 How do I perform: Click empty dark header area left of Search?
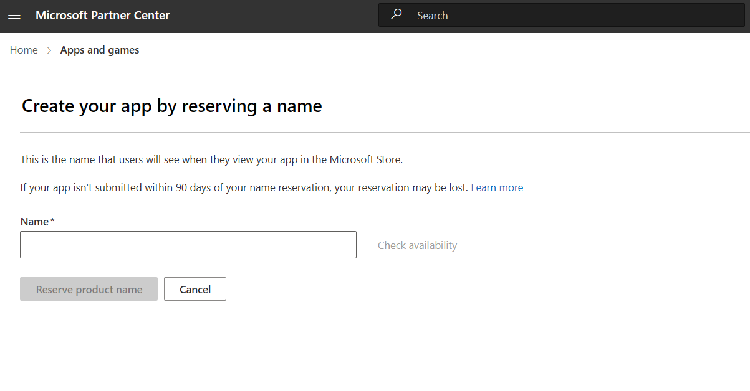[x=274, y=16]
